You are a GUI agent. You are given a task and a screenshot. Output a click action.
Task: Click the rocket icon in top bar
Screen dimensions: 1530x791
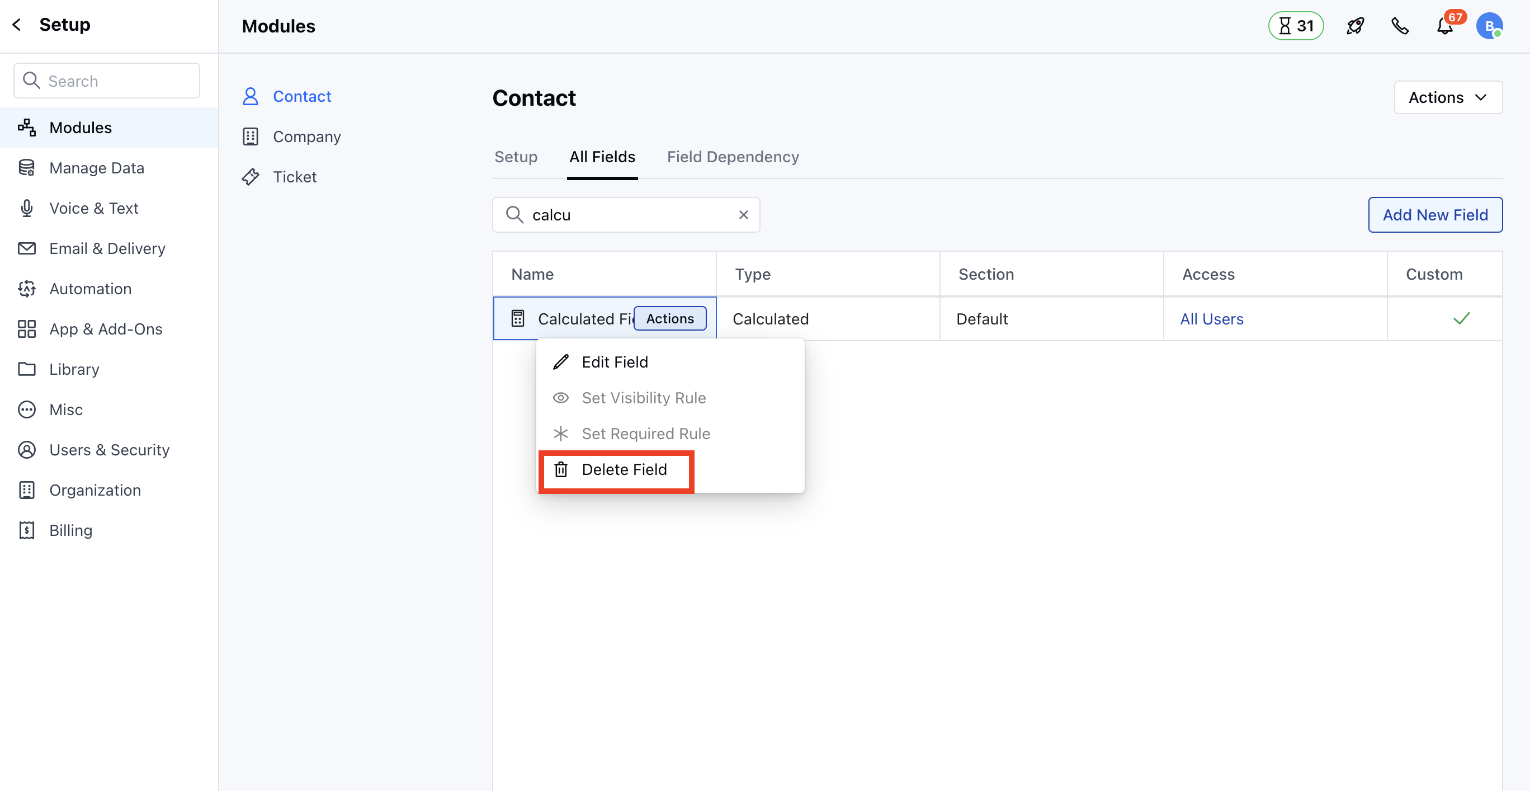click(1355, 26)
